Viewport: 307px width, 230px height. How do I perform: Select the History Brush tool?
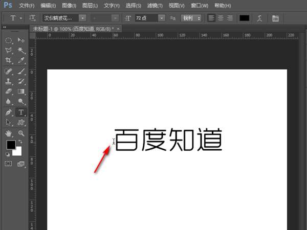click(x=21, y=81)
